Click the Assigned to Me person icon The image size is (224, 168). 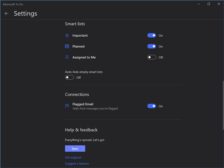point(67,57)
